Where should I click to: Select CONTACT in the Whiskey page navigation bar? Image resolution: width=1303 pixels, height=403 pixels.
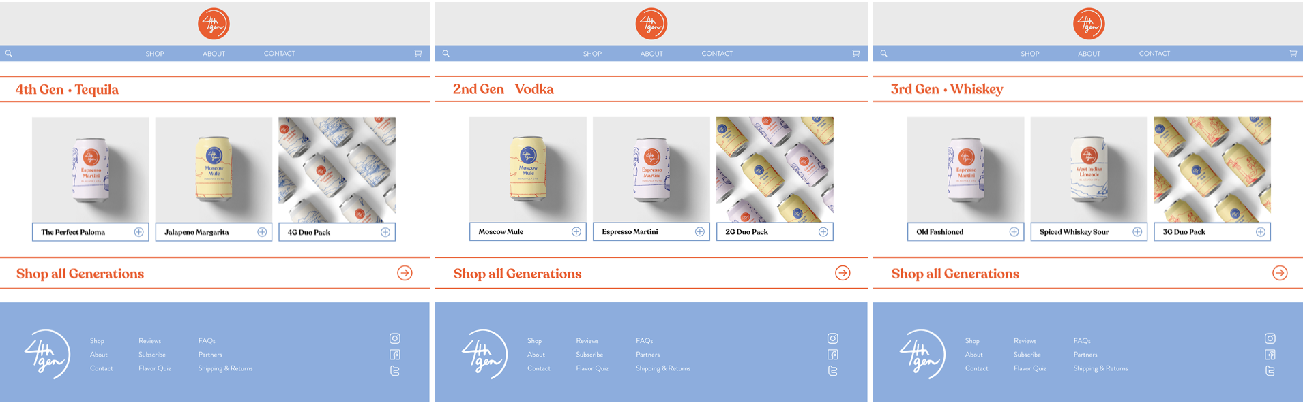pyautogui.click(x=1154, y=54)
